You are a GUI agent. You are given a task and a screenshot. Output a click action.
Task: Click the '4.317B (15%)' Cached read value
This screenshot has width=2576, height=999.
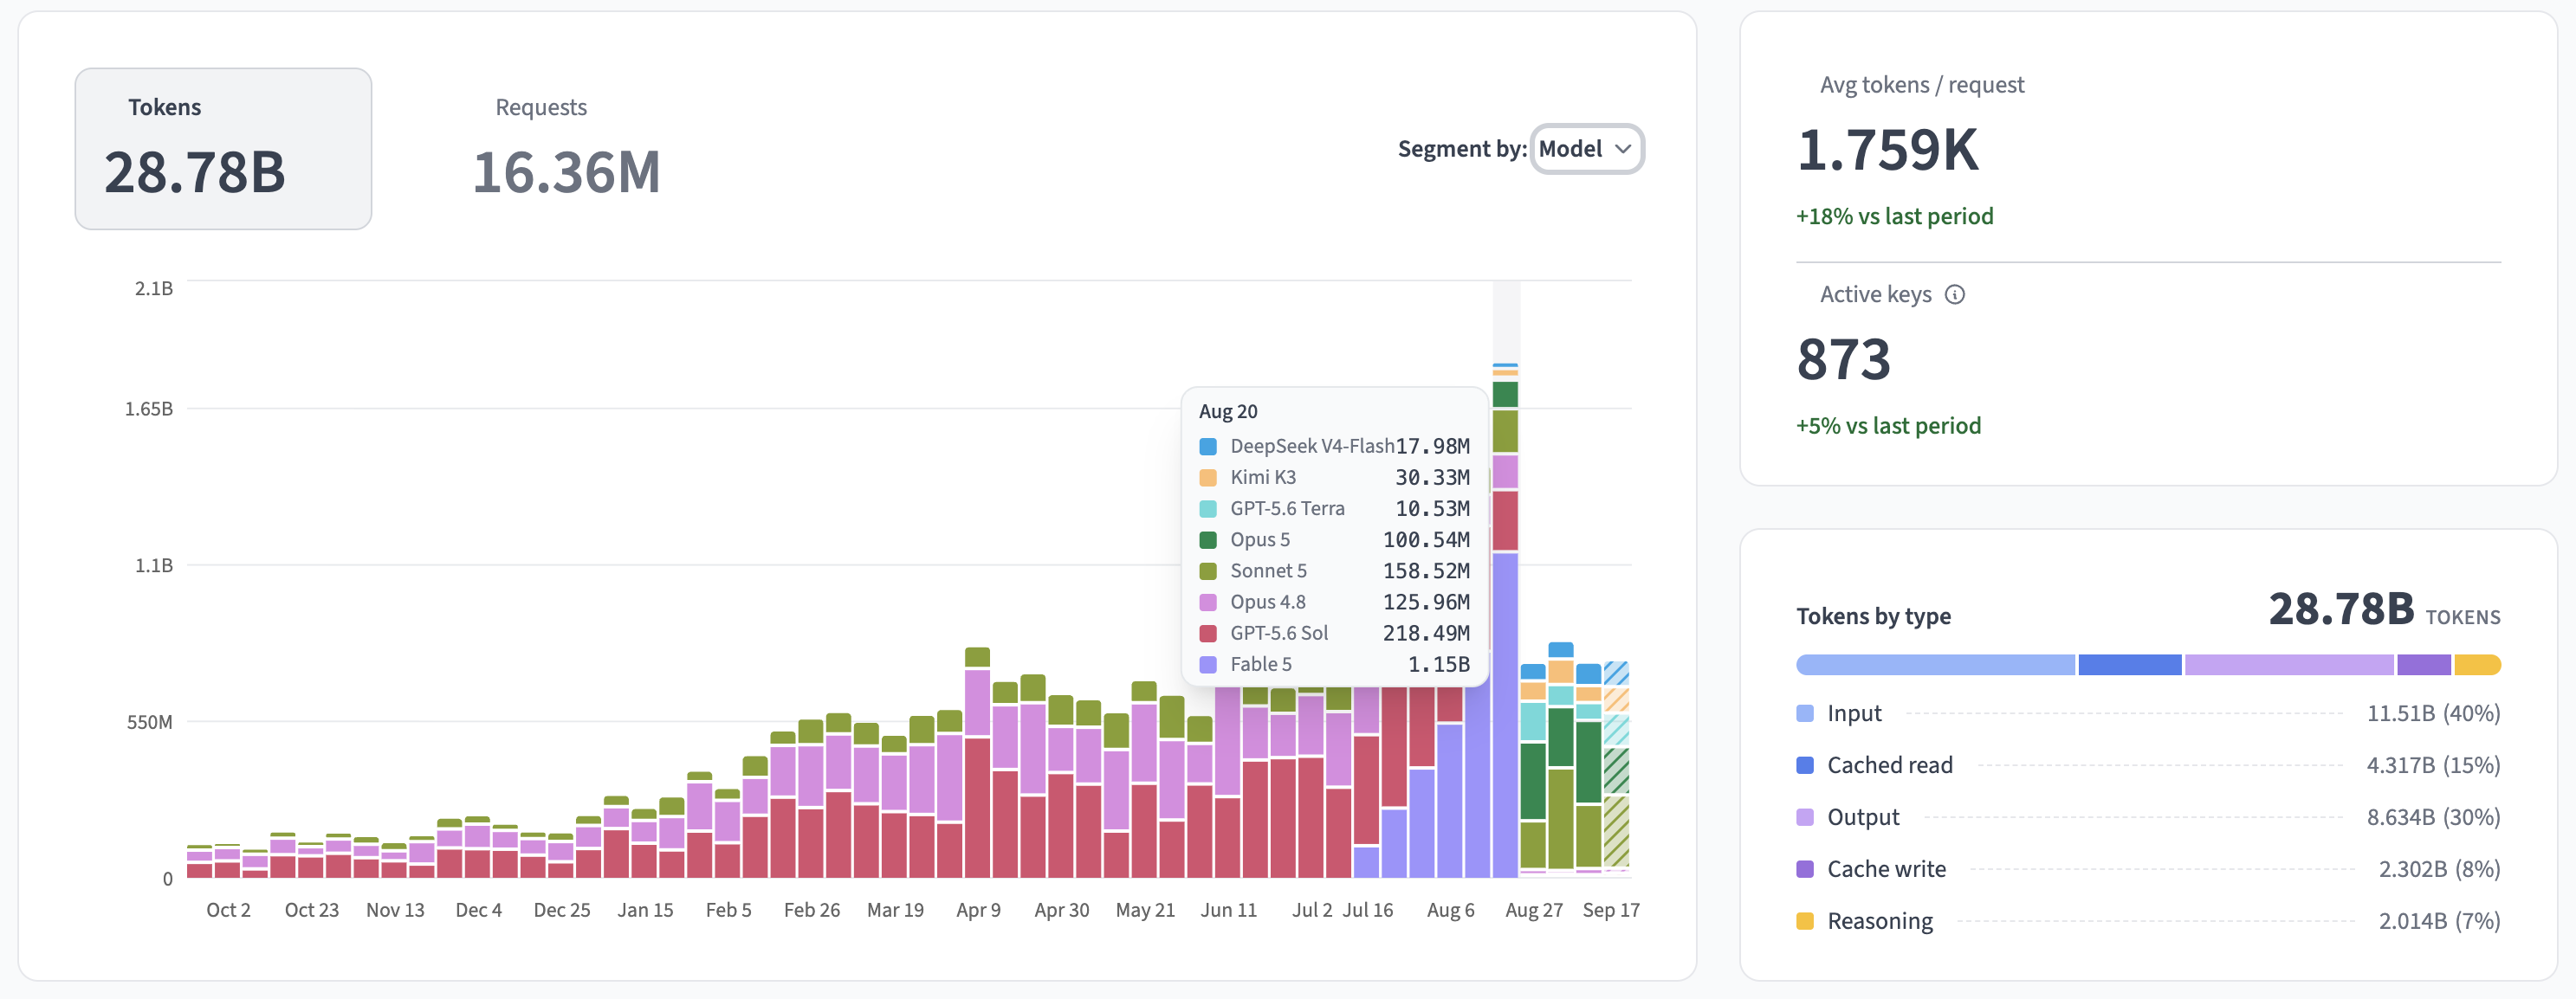[2433, 765]
